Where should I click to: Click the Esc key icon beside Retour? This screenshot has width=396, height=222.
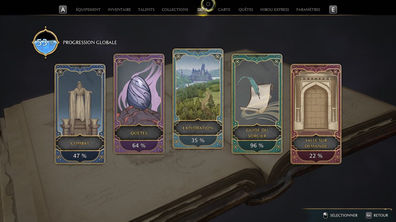(368, 215)
